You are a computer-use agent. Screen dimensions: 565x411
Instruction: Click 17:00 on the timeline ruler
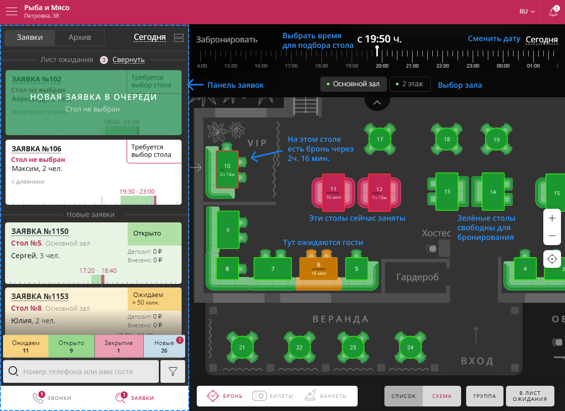point(291,66)
